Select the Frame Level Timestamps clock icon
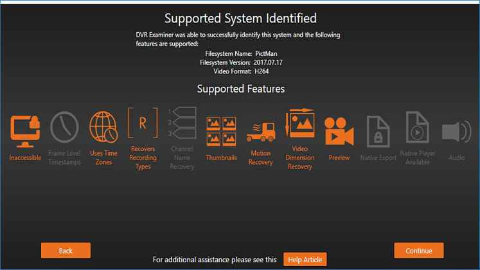480x270 pixels. tap(64, 128)
